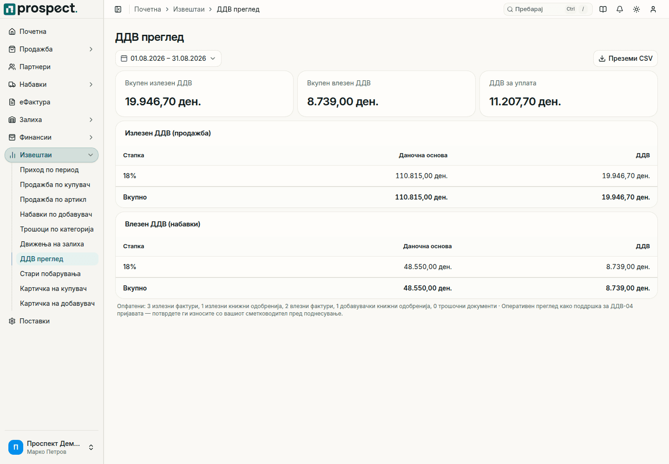This screenshot has width=669, height=464.
Task: Expand the Набавки submenu chevron
Action: [x=91, y=84]
